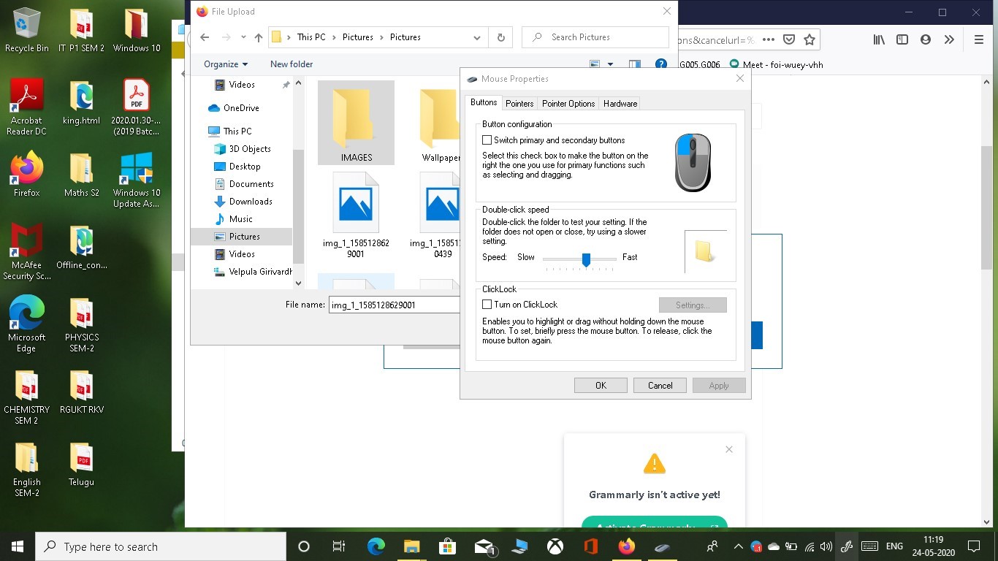Show hidden system tray icons
998x561 pixels.
click(x=738, y=546)
